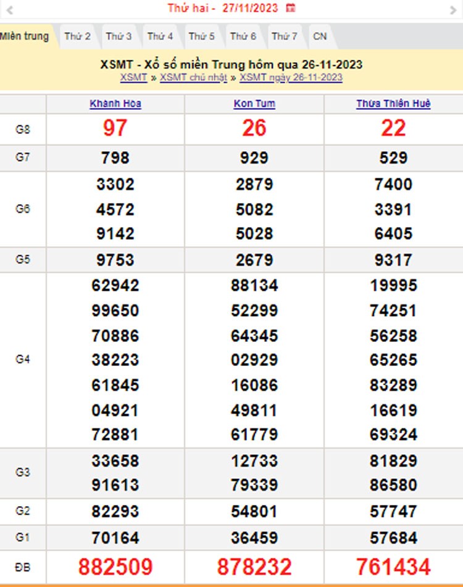Open the Khánh Hòa province link
This screenshot has width=463, height=587.
point(115,104)
